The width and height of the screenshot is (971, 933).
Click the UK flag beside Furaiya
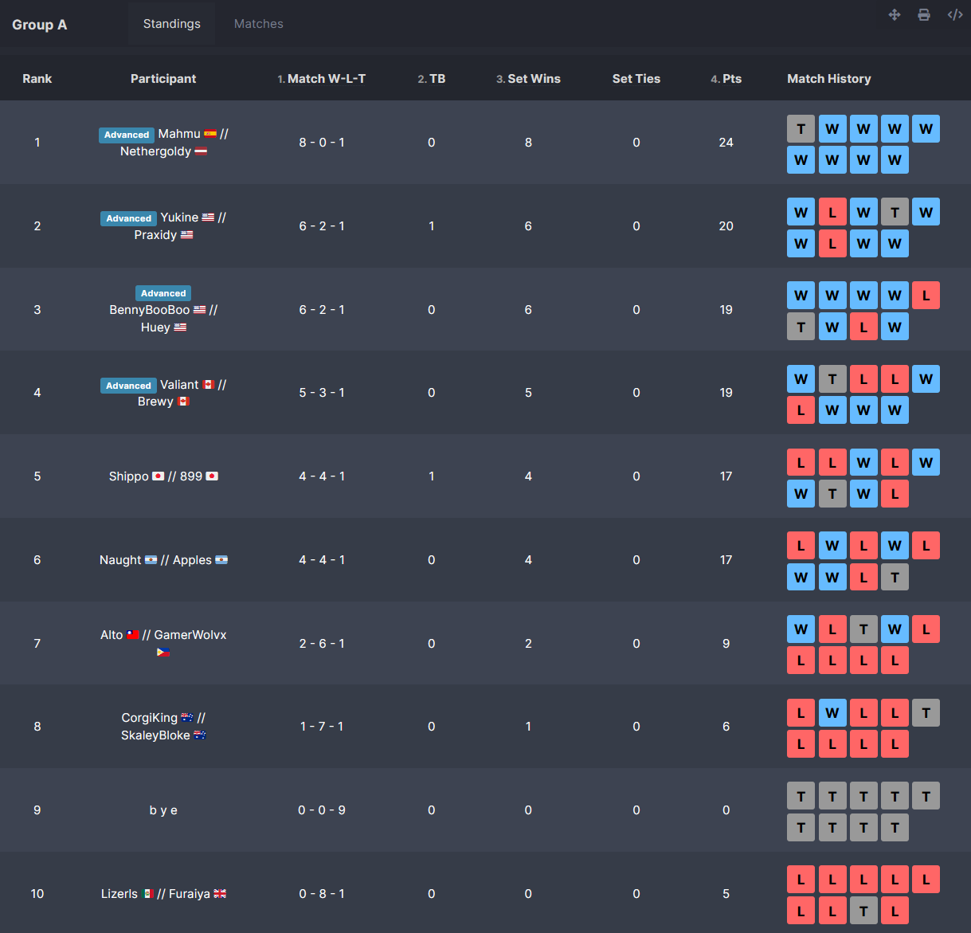point(220,894)
